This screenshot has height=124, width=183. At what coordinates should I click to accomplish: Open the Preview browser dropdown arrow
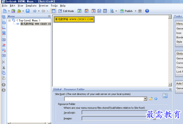116,11
